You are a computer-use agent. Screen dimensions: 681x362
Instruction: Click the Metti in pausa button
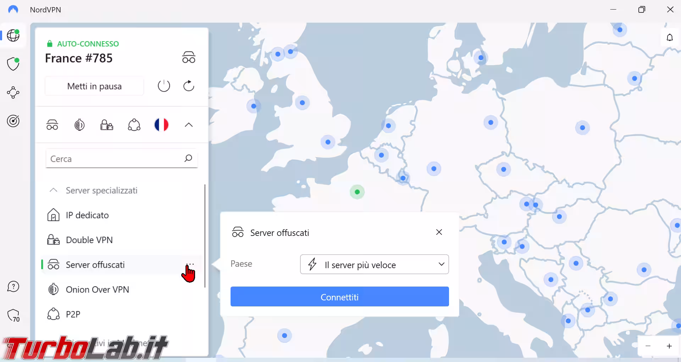click(x=94, y=86)
